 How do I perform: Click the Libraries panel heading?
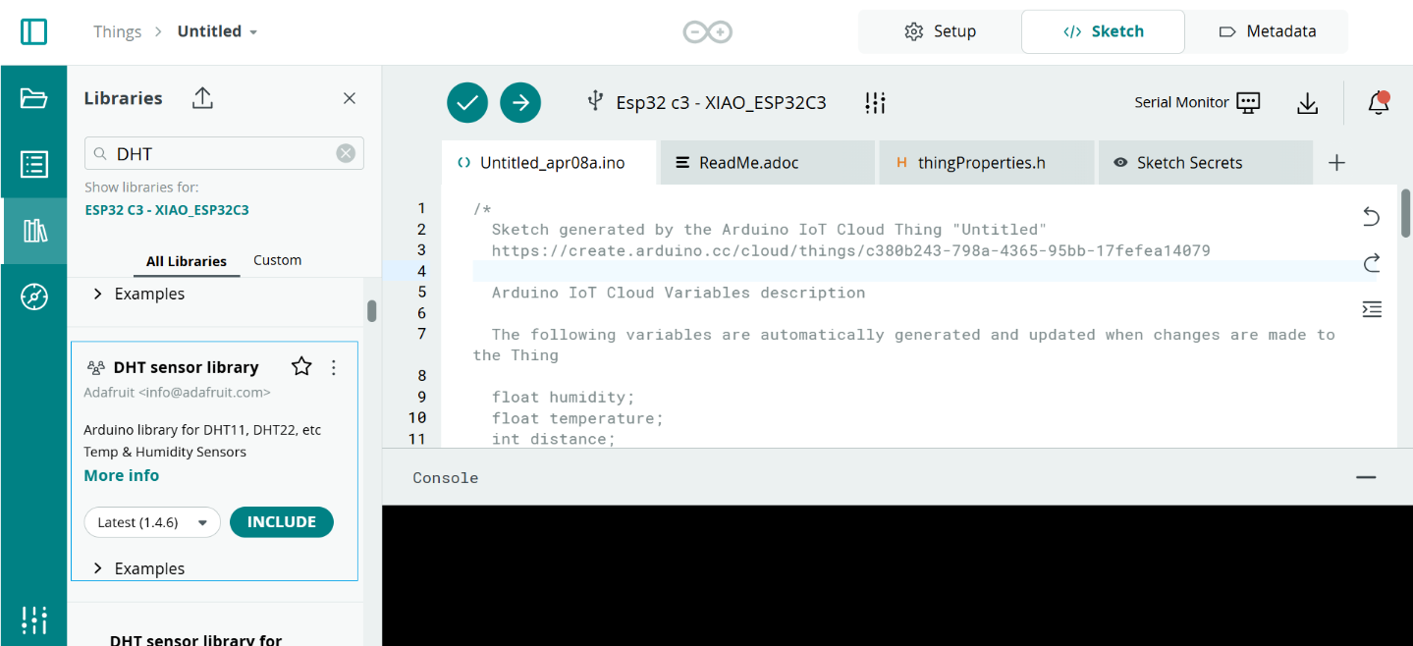click(x=124, y=98)
